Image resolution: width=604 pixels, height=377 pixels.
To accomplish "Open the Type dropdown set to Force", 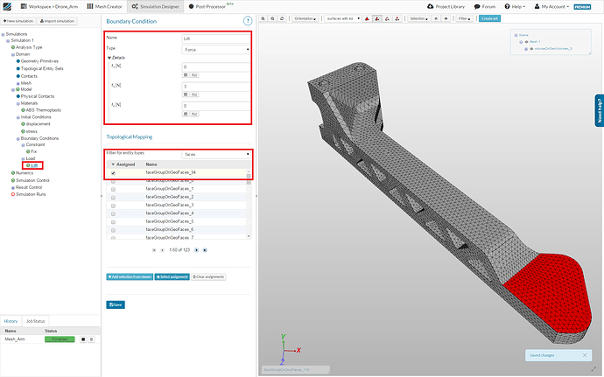I will click(x=216, y=50).
